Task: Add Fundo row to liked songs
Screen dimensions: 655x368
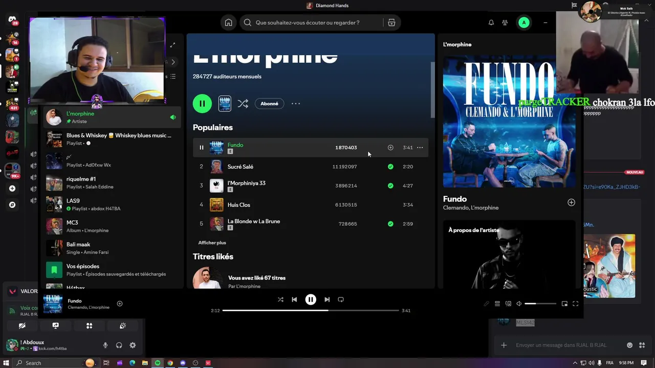Action: pyautogui.click(x=390, y=148)
